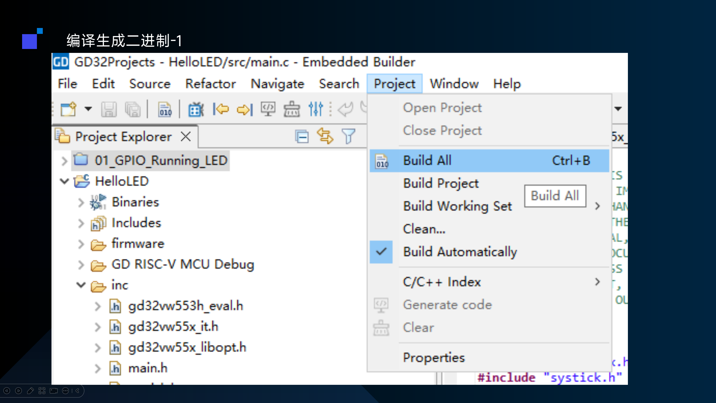The image size is (716, 403).
Task: Click the presentation pen annotation tool
Action: tap(30, 391)
